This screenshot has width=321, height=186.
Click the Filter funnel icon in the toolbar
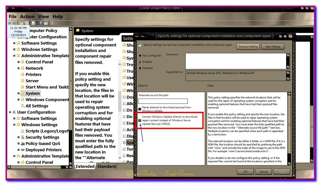point(53,23)
